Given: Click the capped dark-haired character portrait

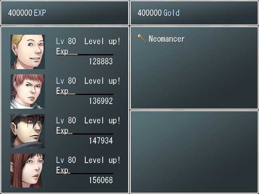Looking at the screenshot, I should click(28, 131).
